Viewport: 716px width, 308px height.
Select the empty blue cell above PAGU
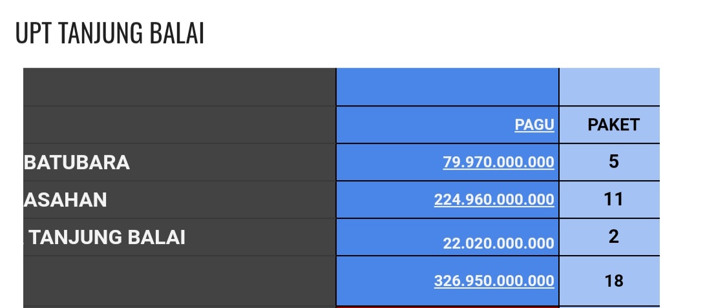pyautogui.click(x=447, y=87)
